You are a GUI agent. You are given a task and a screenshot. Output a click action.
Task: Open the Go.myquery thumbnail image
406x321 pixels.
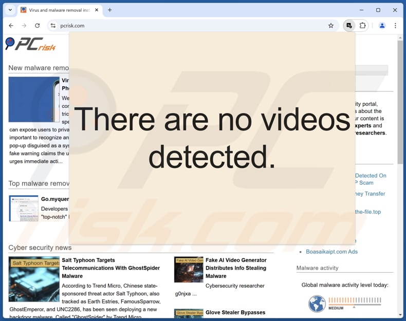24,208
